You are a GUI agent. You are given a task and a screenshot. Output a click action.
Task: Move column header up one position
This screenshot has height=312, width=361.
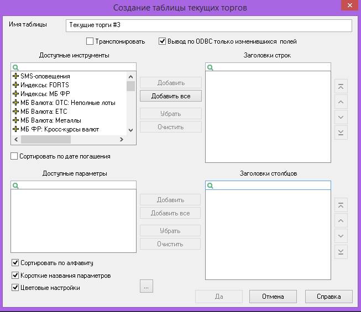click(341, 221)
